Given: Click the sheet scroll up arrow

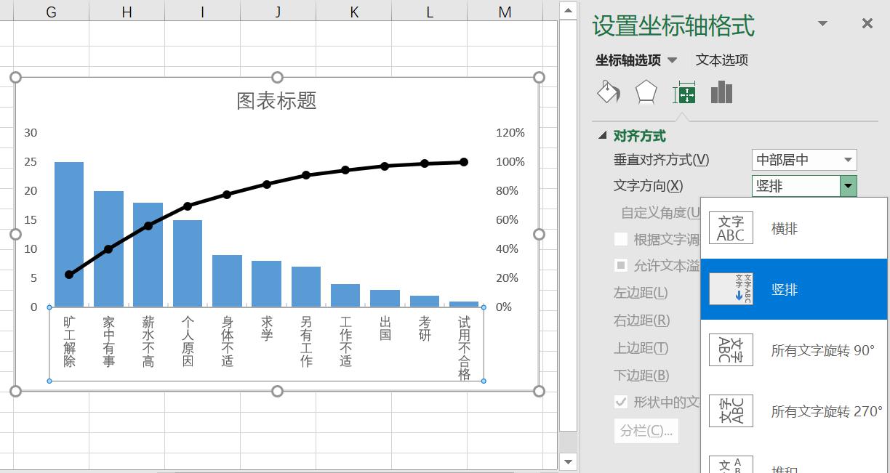Looking at the screenshot, I should tap(569, 11).
